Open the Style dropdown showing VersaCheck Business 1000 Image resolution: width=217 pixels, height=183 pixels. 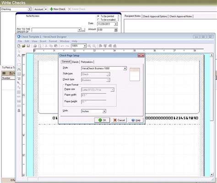[104, 68]
